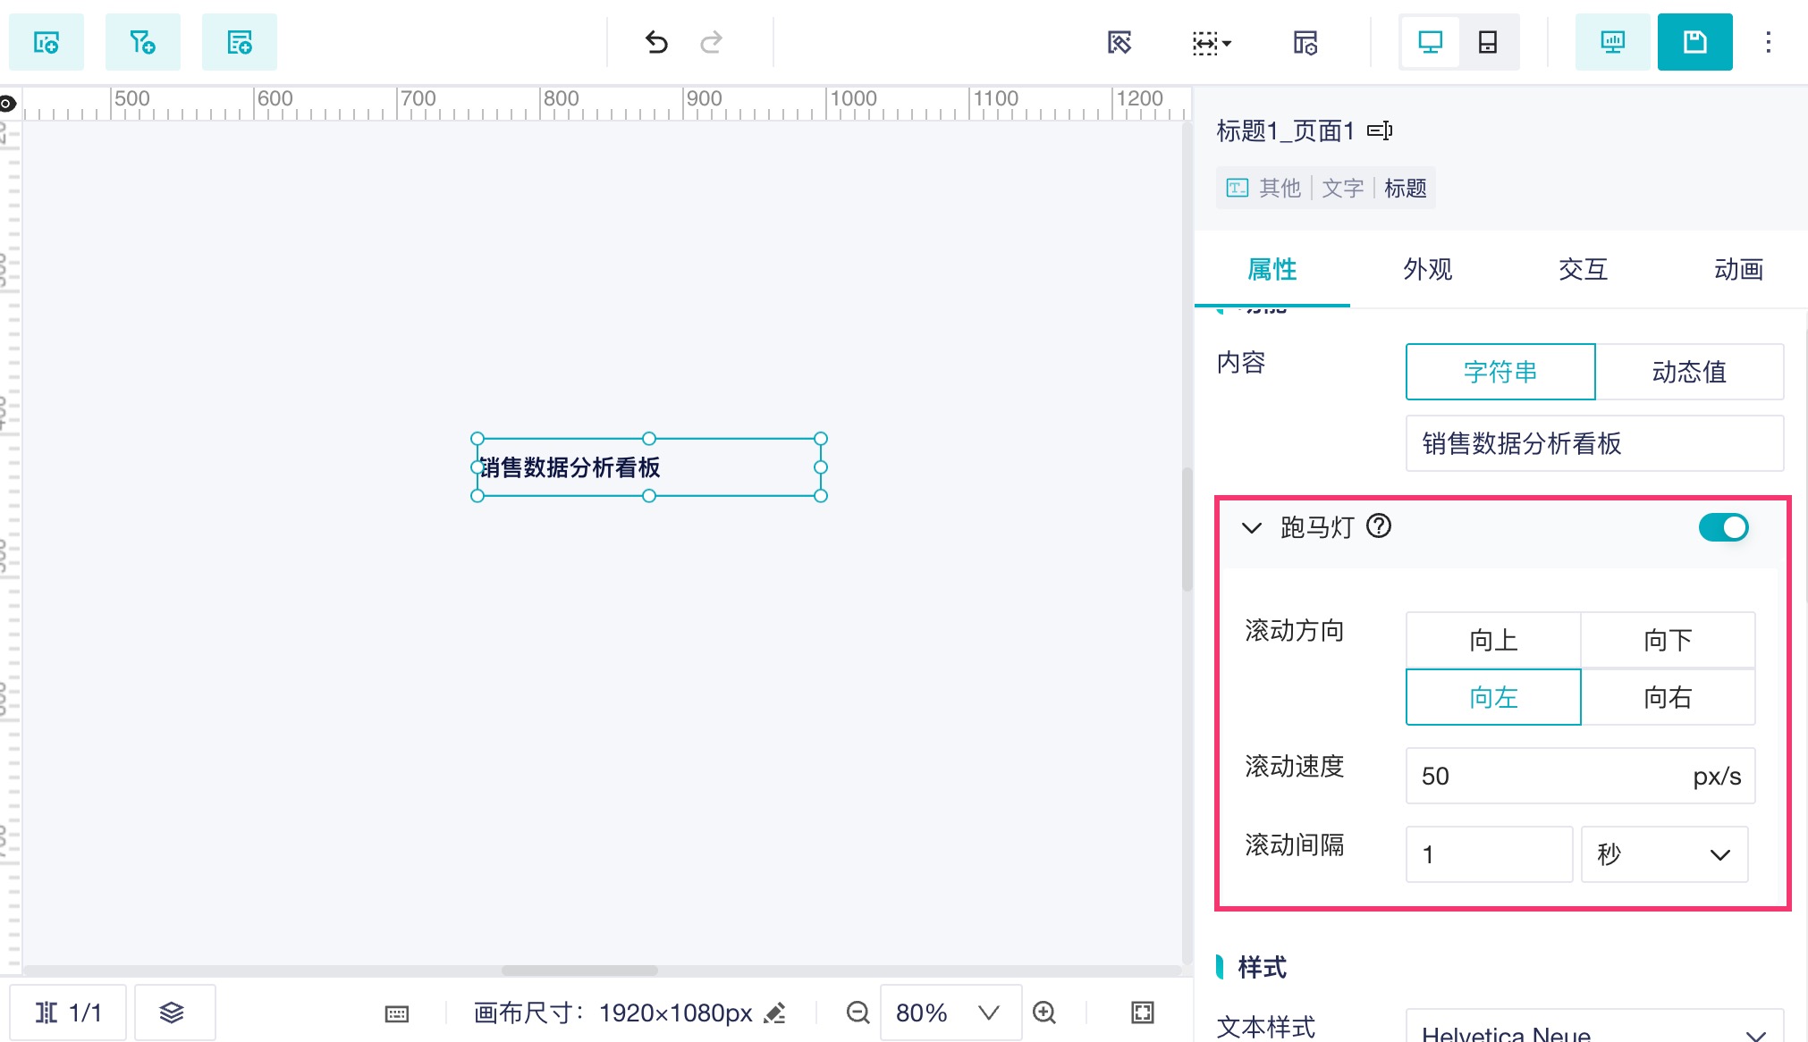Open the 动画 tab
Screen dimensions: 1808x1042
1738,269
